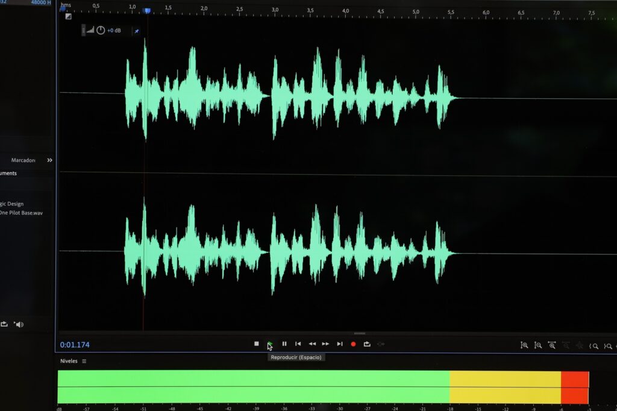Image resolution: width=617 pixels, height=411 pixels.
Task: Click the HUD volume knob at +0 dB
Action: 101,30
